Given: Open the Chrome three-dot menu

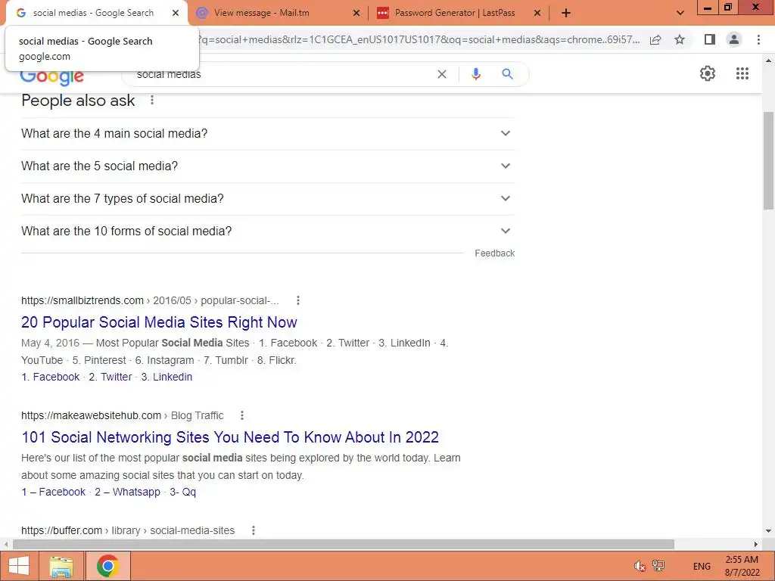Looking at the screenshot, I should coord(758,39).
